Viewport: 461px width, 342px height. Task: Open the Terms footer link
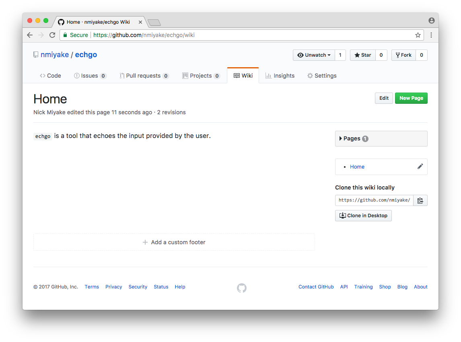click(x=92, y=287)
